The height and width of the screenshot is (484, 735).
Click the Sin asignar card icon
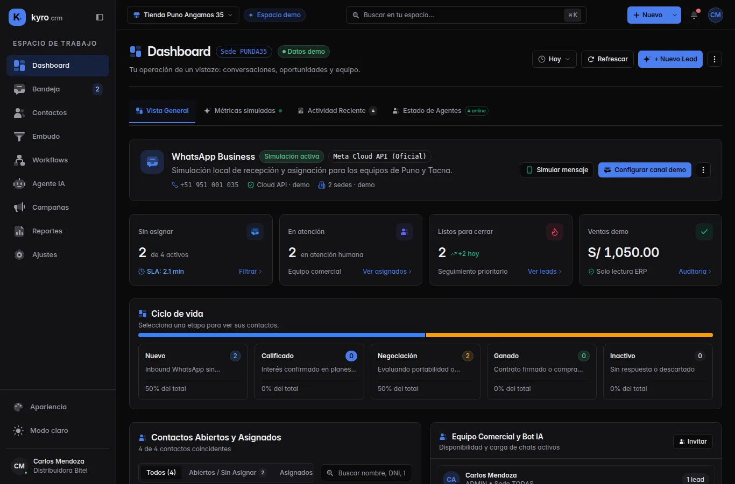click(x=255, y=232)
